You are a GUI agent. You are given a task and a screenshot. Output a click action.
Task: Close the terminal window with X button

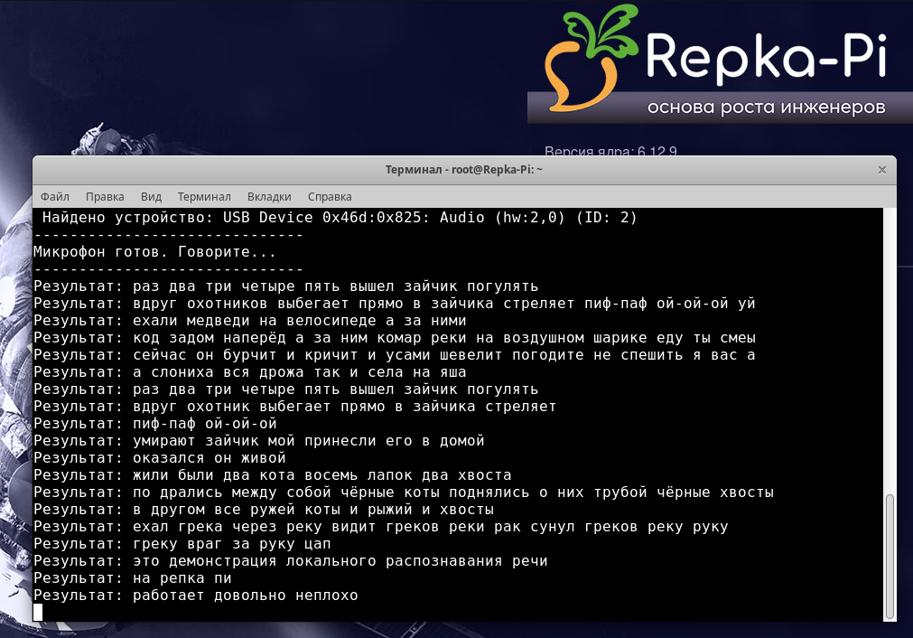click(882, 170)
